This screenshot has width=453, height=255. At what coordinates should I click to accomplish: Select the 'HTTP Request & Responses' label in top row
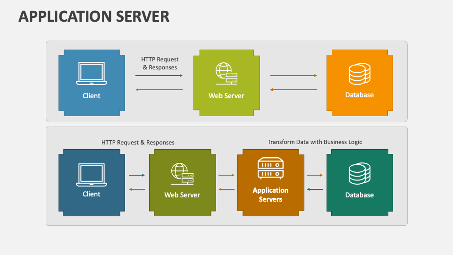tap(160, 63)
